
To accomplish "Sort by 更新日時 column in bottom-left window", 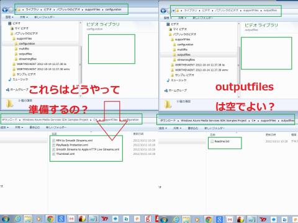I will click(138, 134).
